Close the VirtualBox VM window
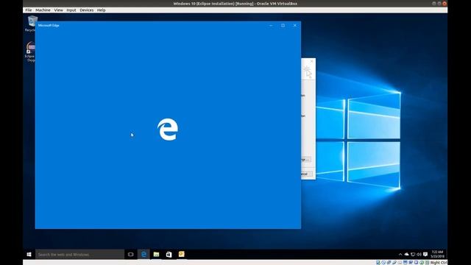The height and width of the screenshot is (265, 471). (445, 4)
